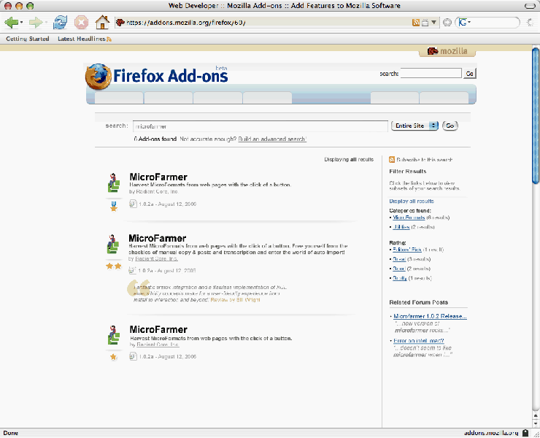Click the round Go icon beside the address bar
The image size is (540, 438).
(x=447, y=23)
